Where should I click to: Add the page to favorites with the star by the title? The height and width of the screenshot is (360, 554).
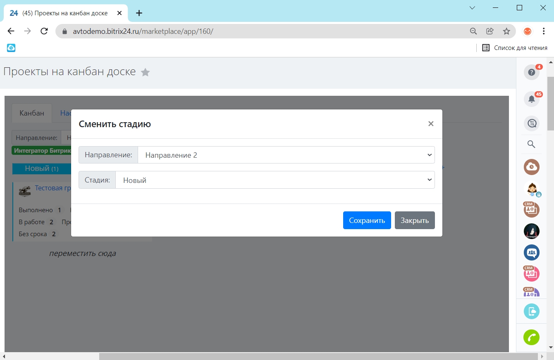(145, 72)
